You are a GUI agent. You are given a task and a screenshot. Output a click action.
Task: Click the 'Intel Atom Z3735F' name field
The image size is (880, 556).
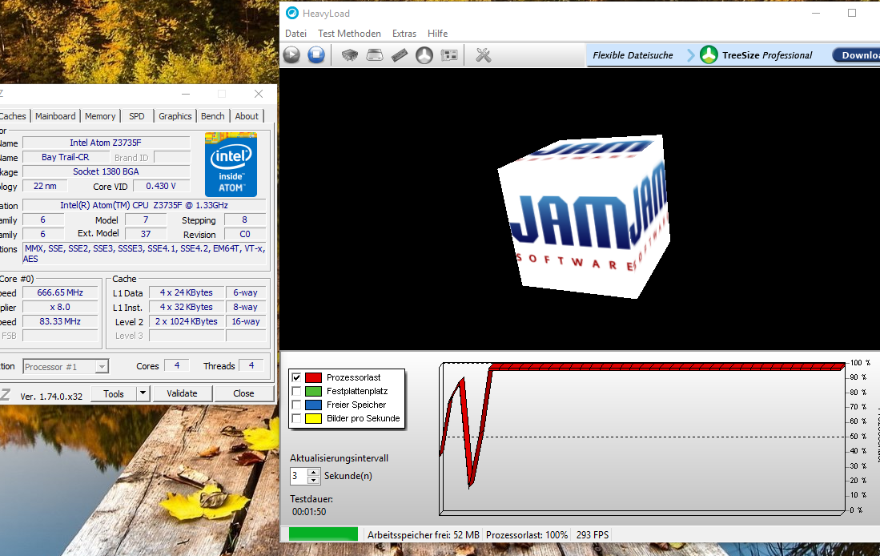[106, 143]
